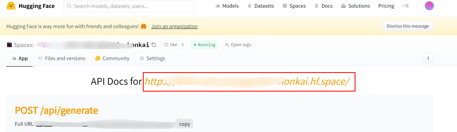Click the Hugging Face logo emoji
The image size is (457, 132).
(x=11, y=6)
